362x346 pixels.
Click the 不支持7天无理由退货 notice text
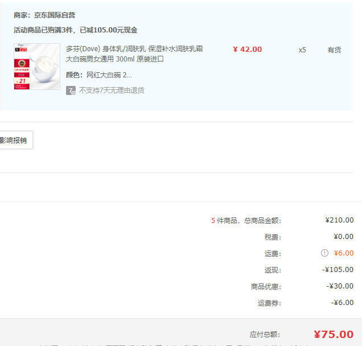[x=112, y=90]
